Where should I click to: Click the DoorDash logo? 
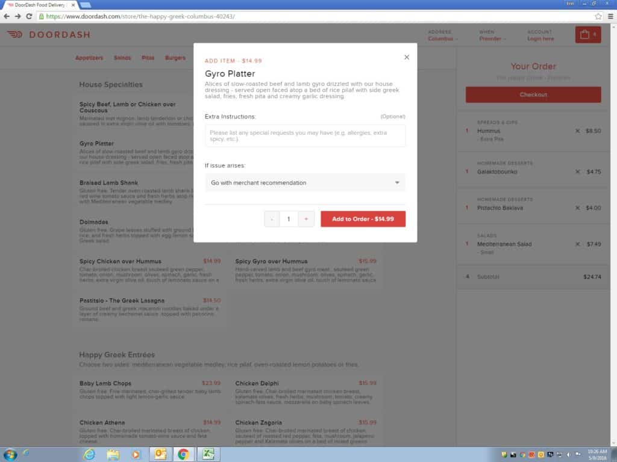pyautogui.click(x=48, y=34)
